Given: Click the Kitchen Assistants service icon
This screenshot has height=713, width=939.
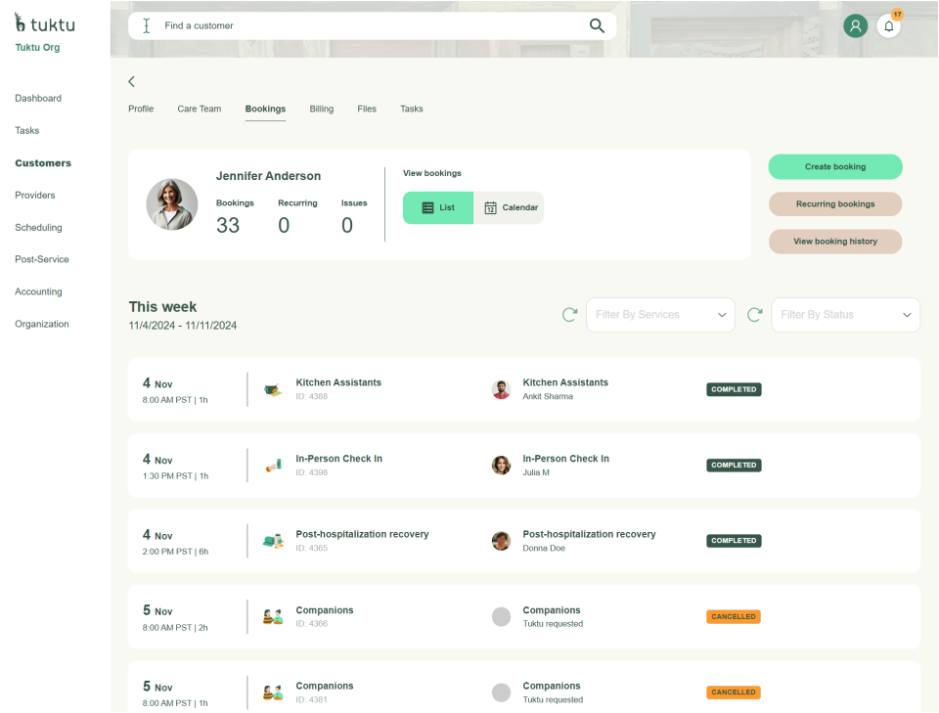Looking at the screenshot, I should [273, 389].
